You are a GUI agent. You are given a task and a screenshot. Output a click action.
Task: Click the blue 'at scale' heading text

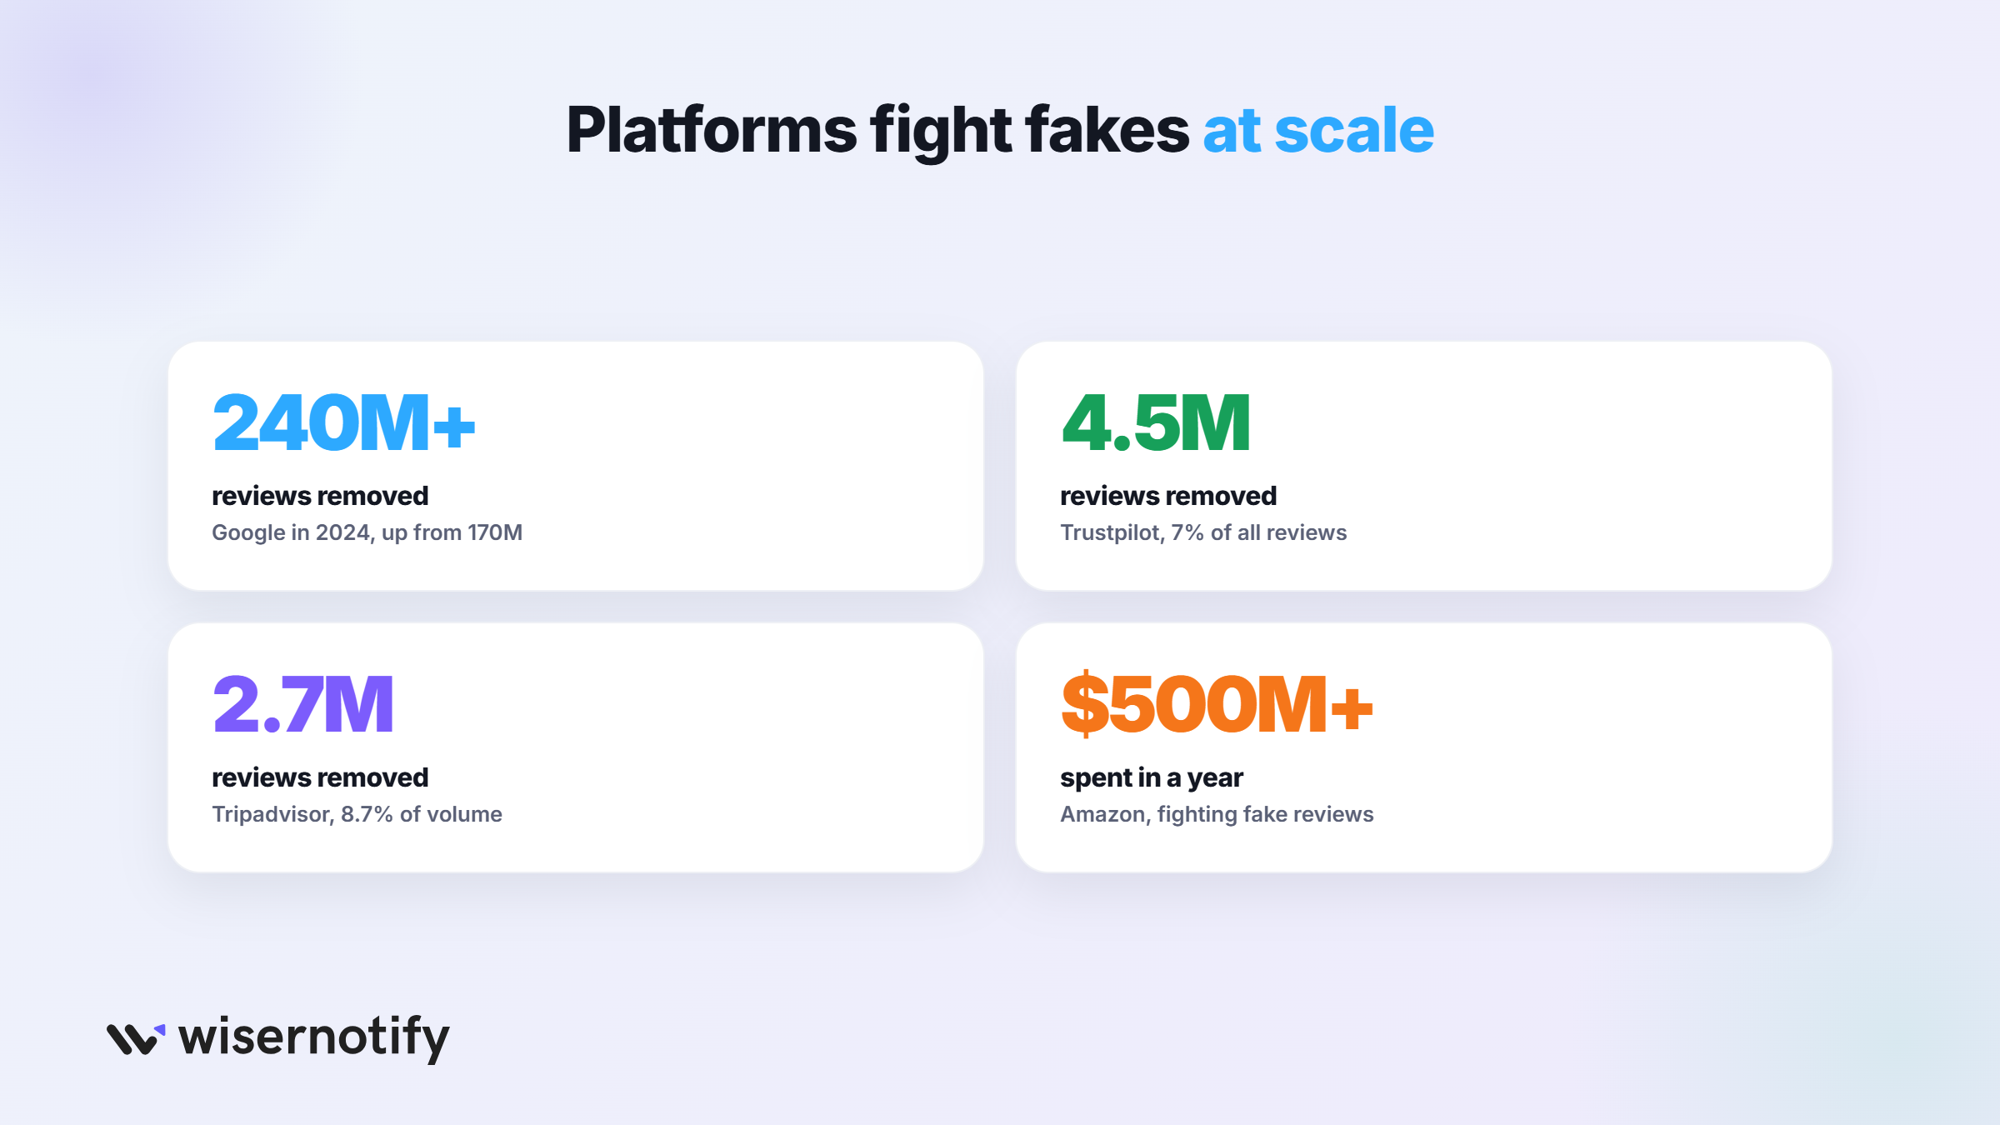tap(1318, 131)
